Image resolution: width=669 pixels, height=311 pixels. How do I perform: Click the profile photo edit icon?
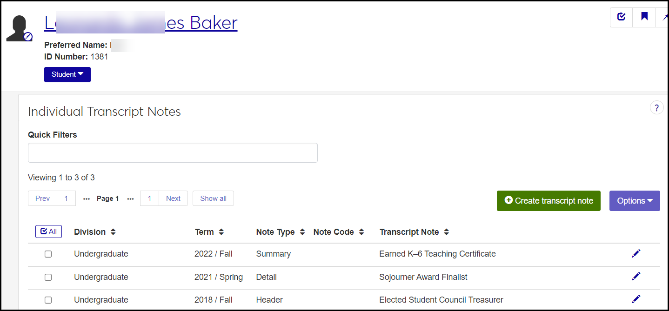[28, 37]
